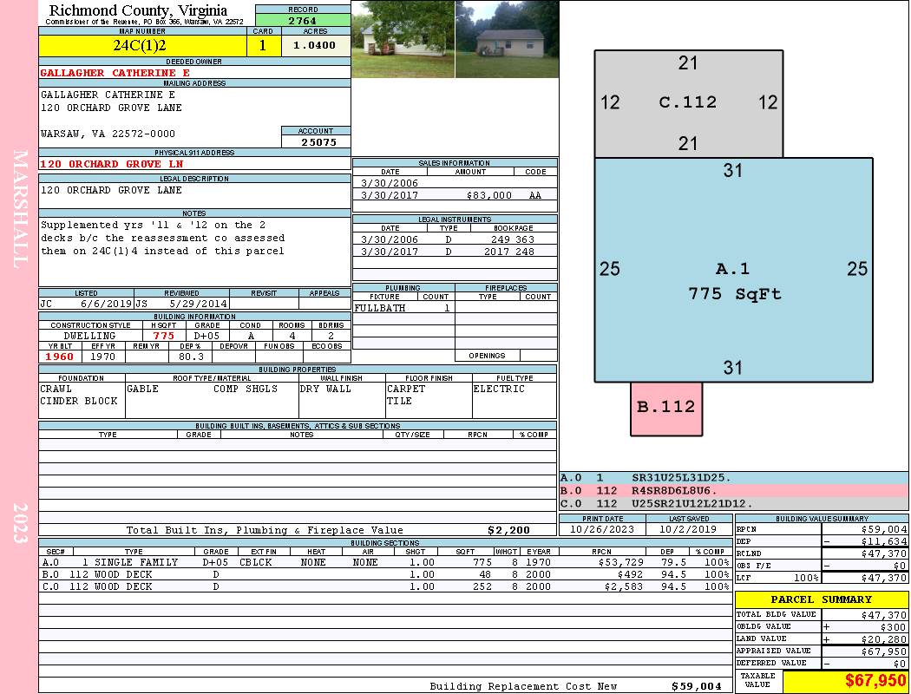The width and height of the screenshot is (911, 694).
Task: Click the gray C.112 deck sketch area
Action: coord(689,103)
